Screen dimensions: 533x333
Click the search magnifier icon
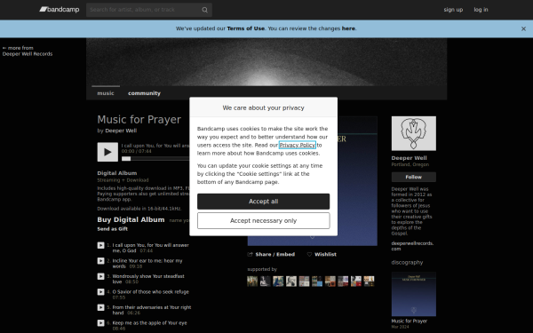[204, 10]
